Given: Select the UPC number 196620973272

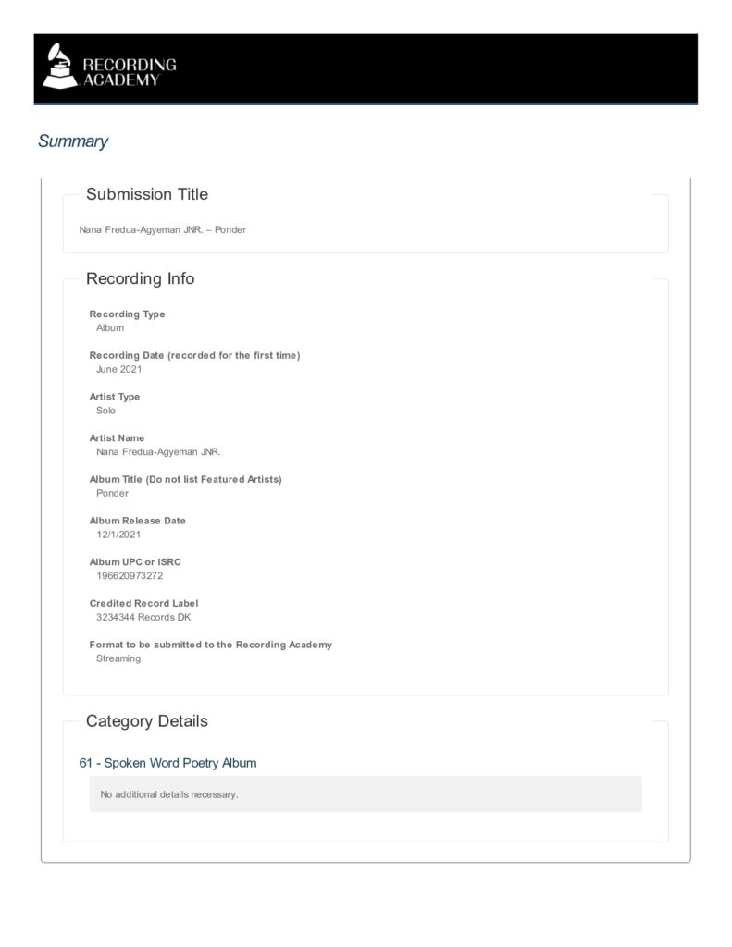Looking at the screenshot, I should pyautogui.click(x=130, y=575).
